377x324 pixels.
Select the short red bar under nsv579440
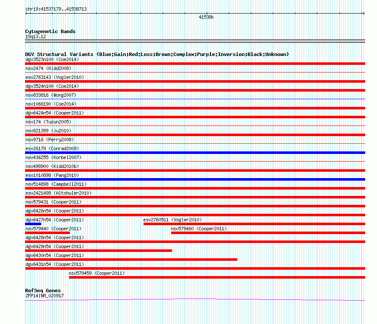[47, 233]
